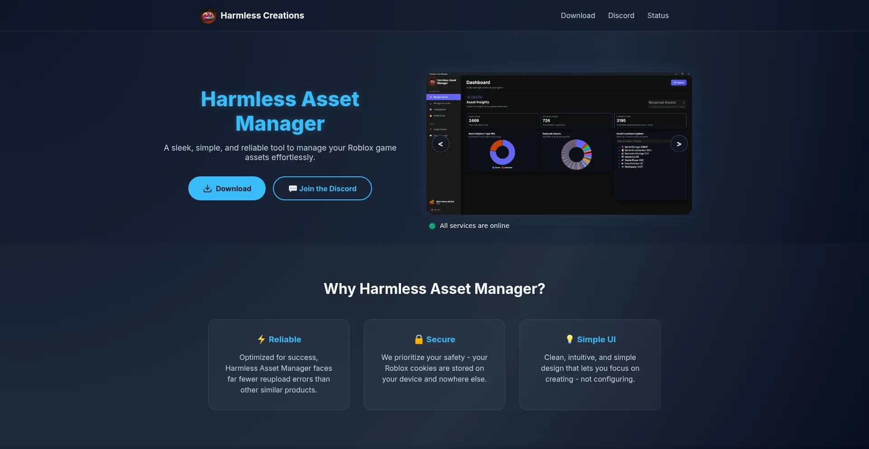Advance to the next carousel screenshot
This screenshot has width=869, height=449.
[679, 144]
